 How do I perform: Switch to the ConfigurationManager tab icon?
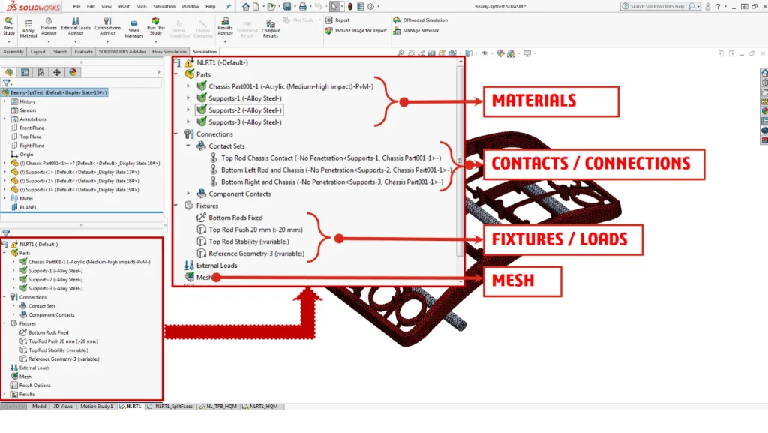pos(40,72)
